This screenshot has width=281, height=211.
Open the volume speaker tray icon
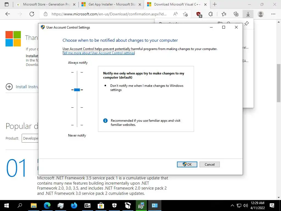(246, 206)
